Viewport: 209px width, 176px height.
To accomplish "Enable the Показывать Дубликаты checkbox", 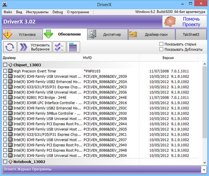I will (x=161, y=49).
